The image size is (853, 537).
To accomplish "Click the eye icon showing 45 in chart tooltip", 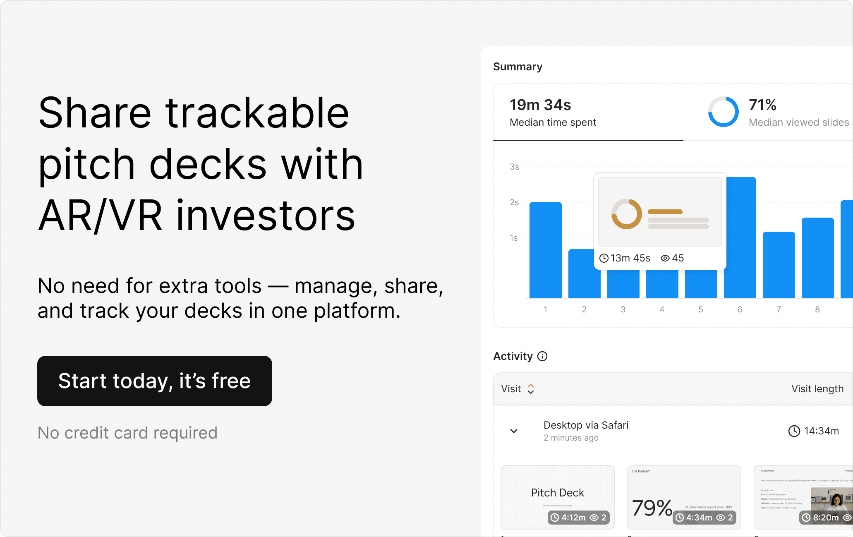I will coord(665,258).
